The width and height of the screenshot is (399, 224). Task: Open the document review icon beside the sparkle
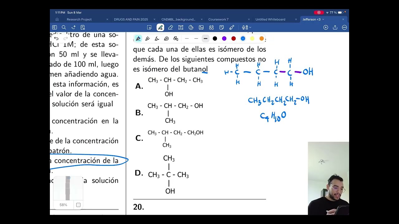click(83, 27)
